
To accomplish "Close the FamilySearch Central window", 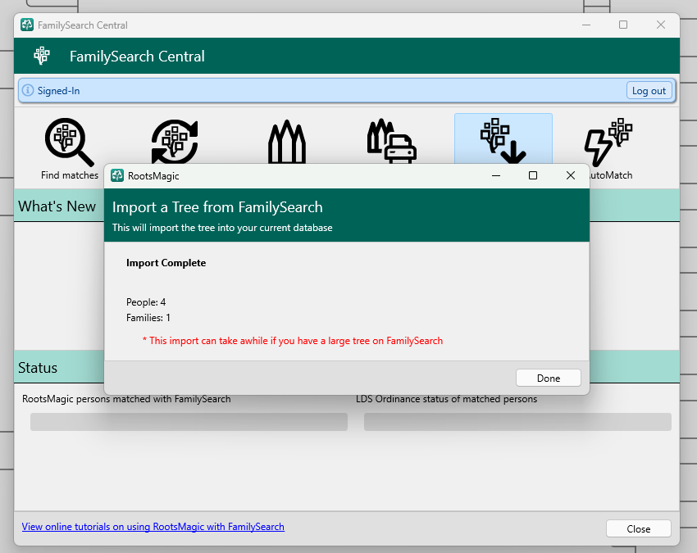I will (661, 25).
